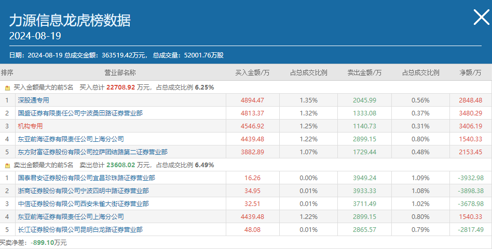Select sell amount 1333.08

(364, 113)
